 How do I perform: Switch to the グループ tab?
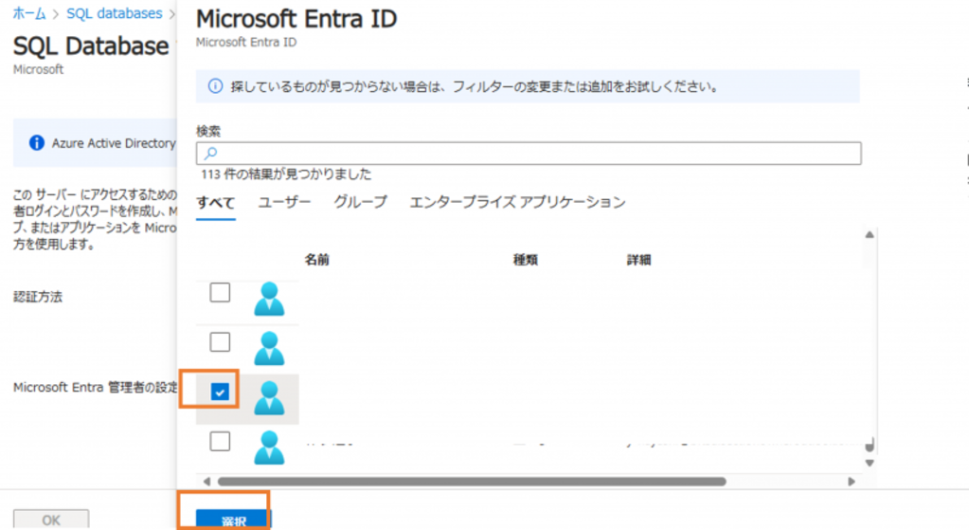(360, 202)
